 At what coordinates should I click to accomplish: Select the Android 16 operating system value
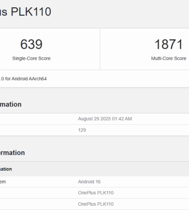(x=89, y=182)
